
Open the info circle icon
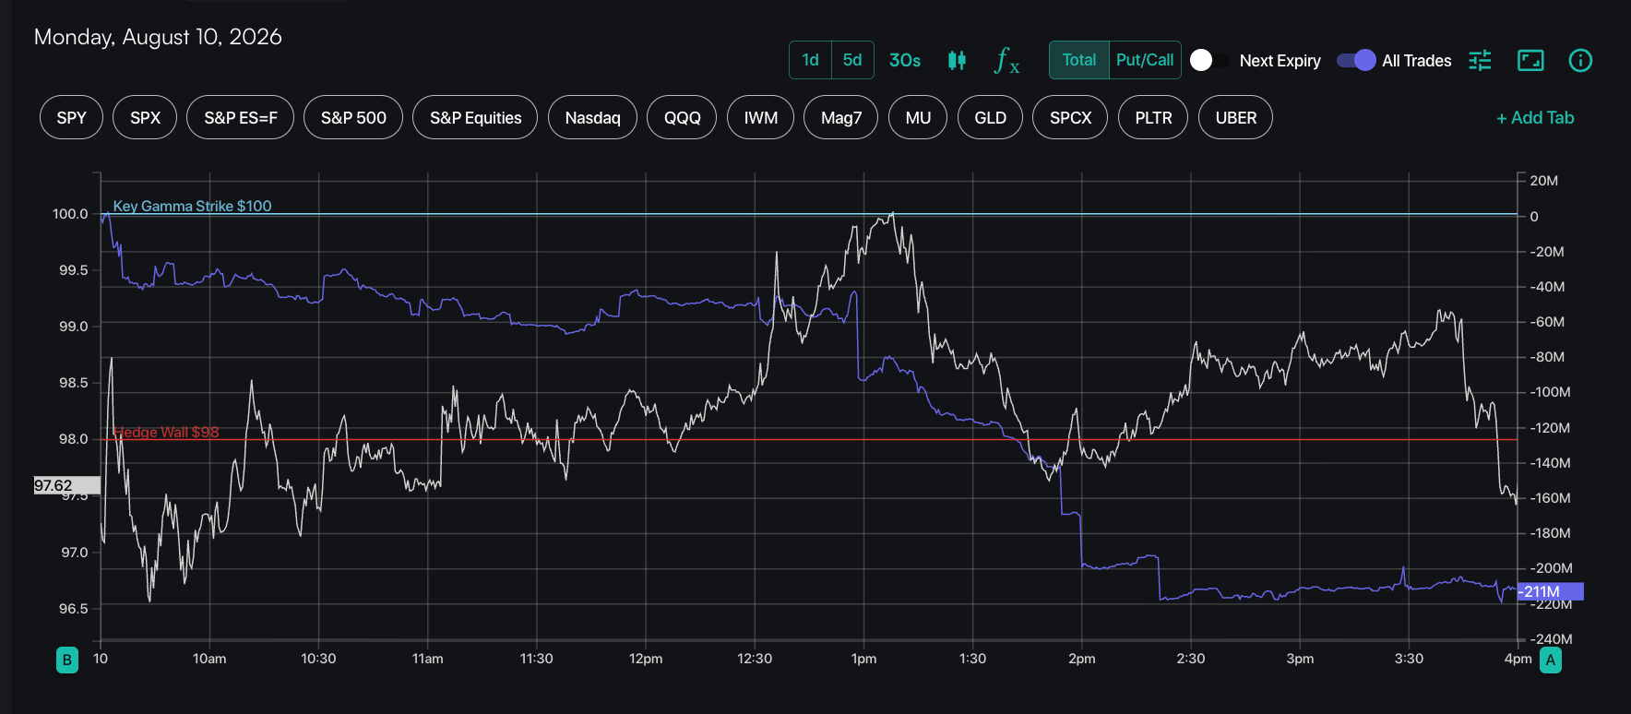1580,61
